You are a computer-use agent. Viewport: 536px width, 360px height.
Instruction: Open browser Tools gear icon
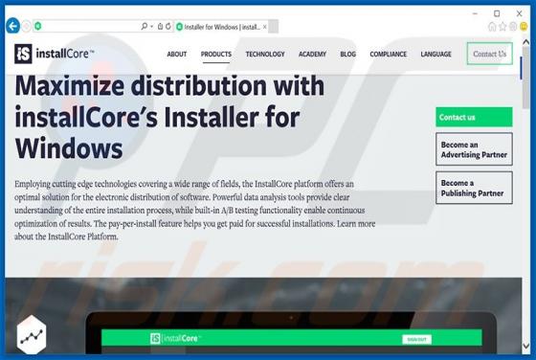pos(513,26)
